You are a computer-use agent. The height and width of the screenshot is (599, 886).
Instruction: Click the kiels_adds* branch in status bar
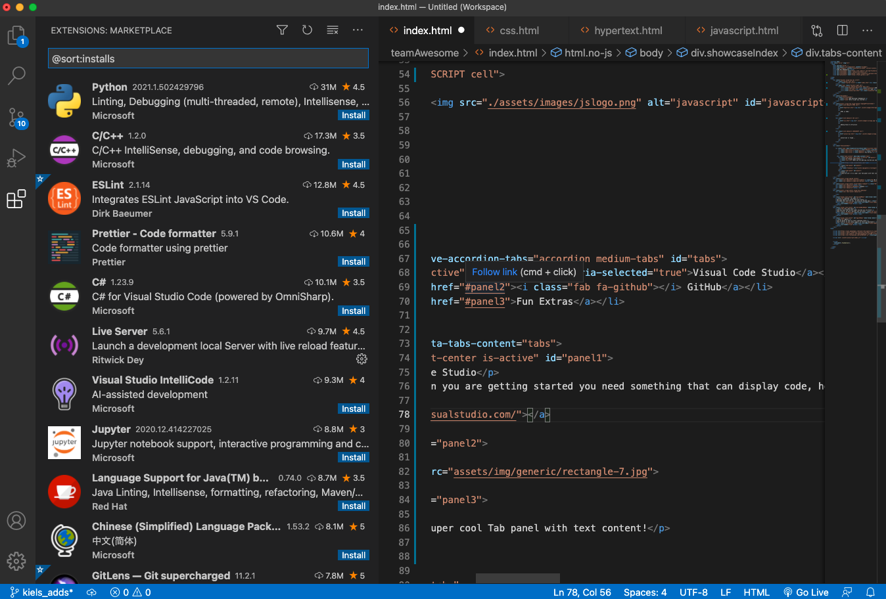click(41, 592)
